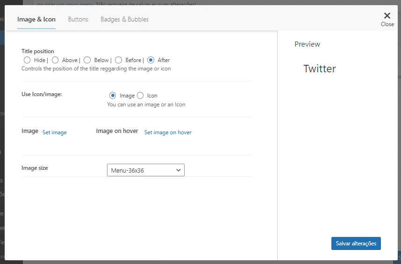The width and height of the screenshot is (401, 264).
Task: Click the Image on hover label
Action: click(117, 131)
